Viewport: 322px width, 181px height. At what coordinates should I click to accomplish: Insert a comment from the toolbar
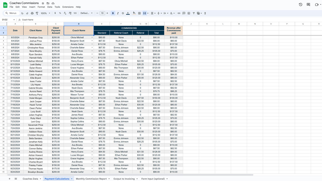[x=184, y=13]
